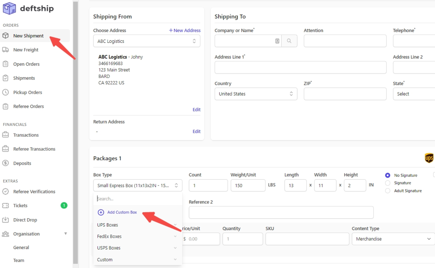The width and height of the screenshot is (435, 268).
Task: Click the Length field showing 13
Action: click(x=296, y=185)
